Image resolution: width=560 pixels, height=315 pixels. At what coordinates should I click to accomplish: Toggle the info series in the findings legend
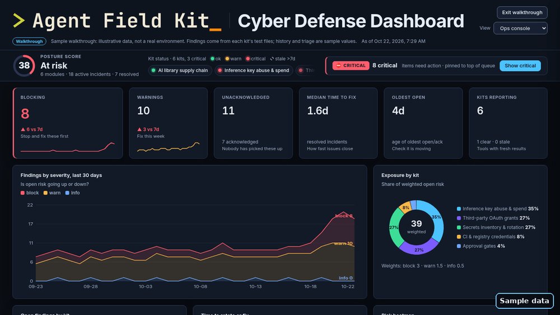click(72, 193)
